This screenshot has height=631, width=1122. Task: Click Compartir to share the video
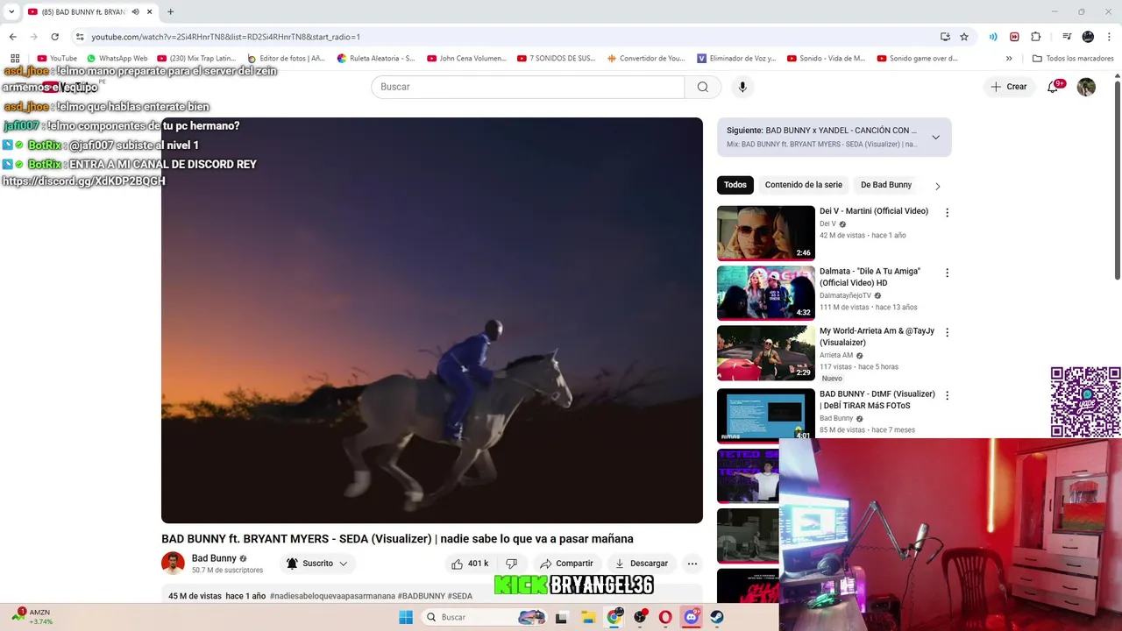(x=566, y=564)
